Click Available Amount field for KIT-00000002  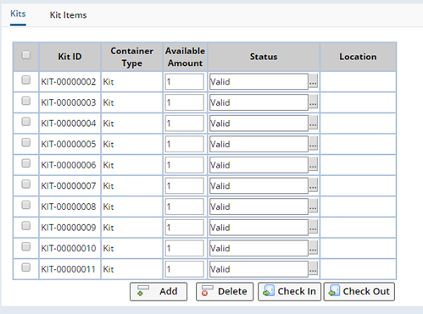pyautogui.click(x=185, y=82)
